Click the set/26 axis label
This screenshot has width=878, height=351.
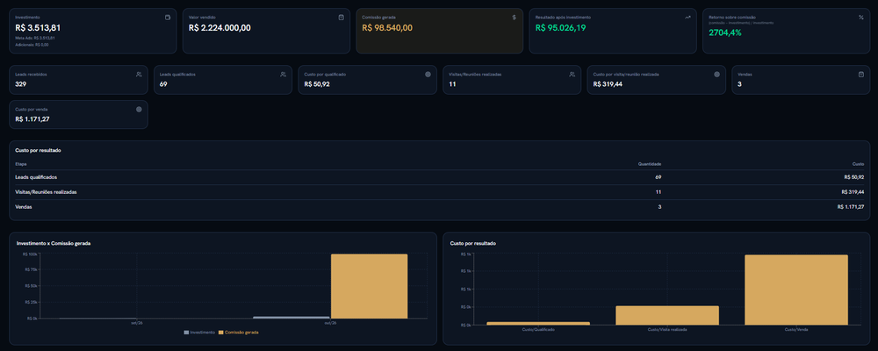coord(136,323)
